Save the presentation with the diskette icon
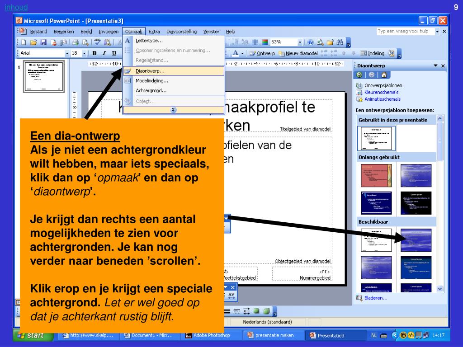 tap(43, 42)
